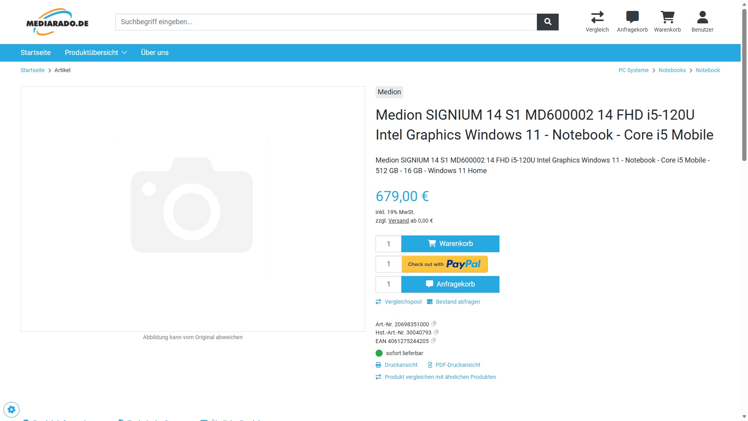Add product to Warenkorb with blue button
Screen dimensions: 748x421
point(450,244)
